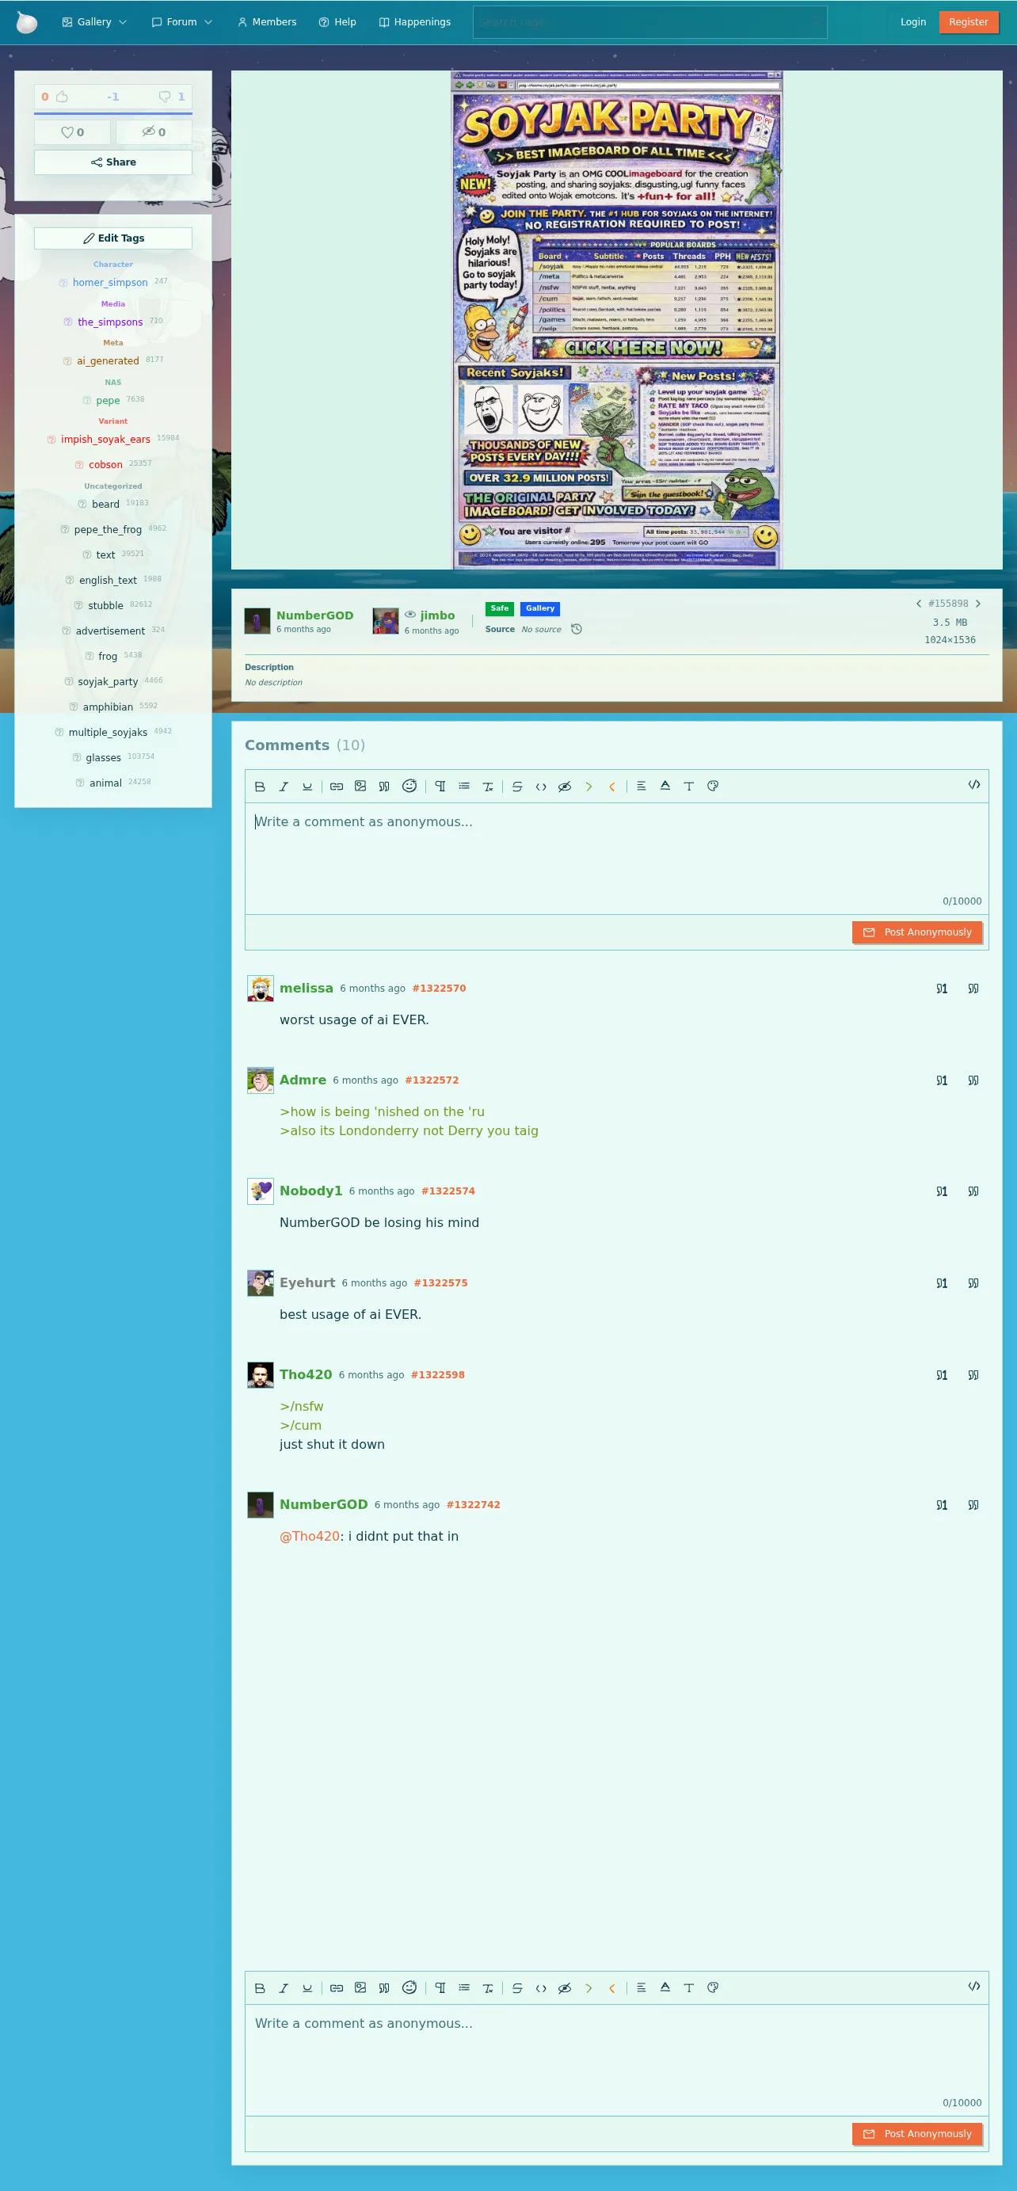Expand the Forum dropdown menu

[x=182, y=22]
